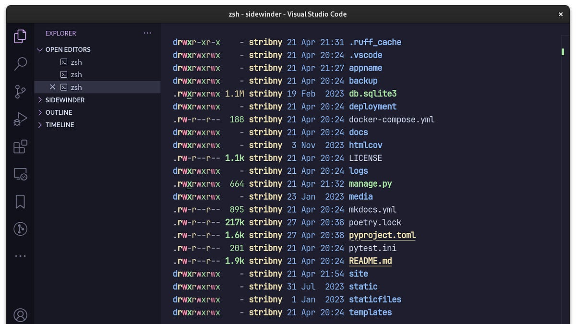Open the Bookmarks view
The height and width of the screenshot is (324, 576).
click(20, 202)
